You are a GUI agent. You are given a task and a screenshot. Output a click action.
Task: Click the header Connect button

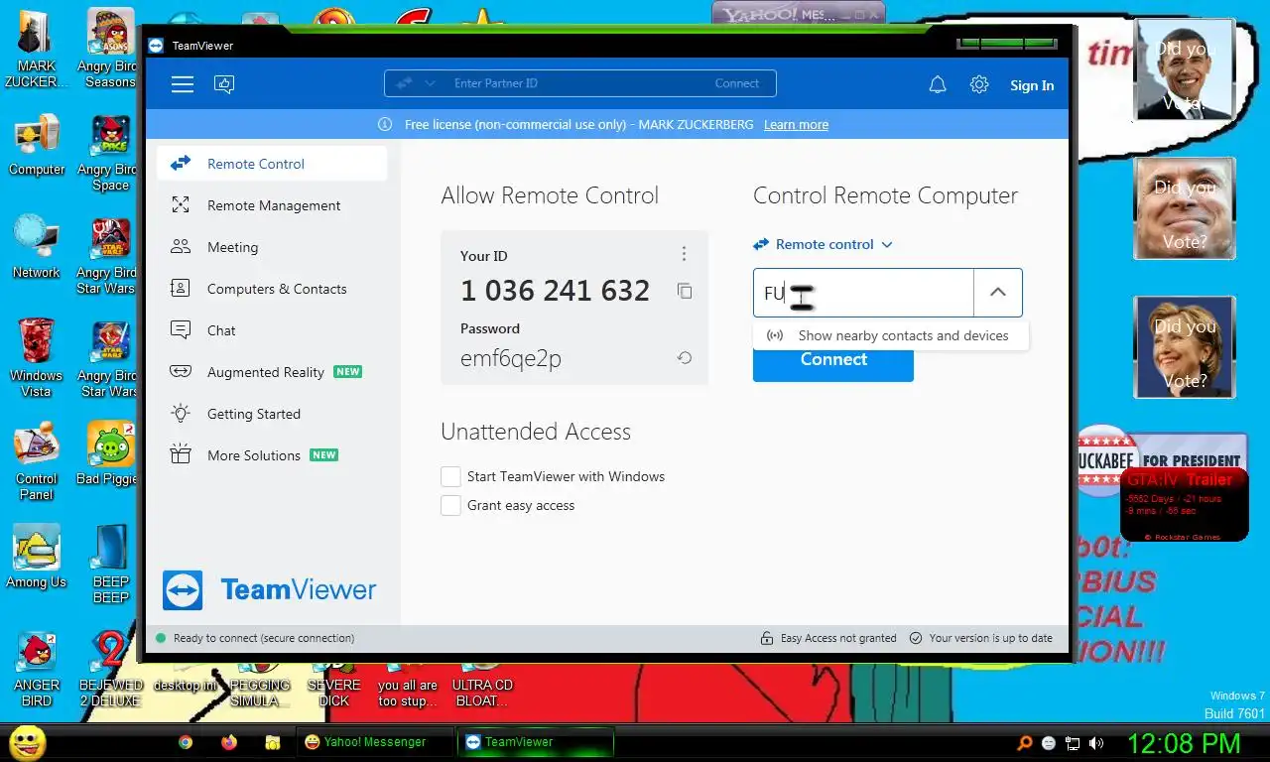[x=736, y=83]
